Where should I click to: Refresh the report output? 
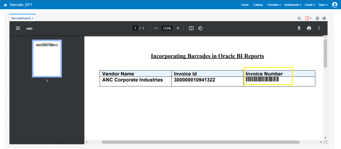(299, 18)
